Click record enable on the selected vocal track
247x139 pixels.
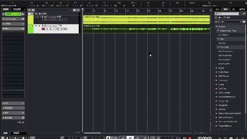[x=43, y=29]
